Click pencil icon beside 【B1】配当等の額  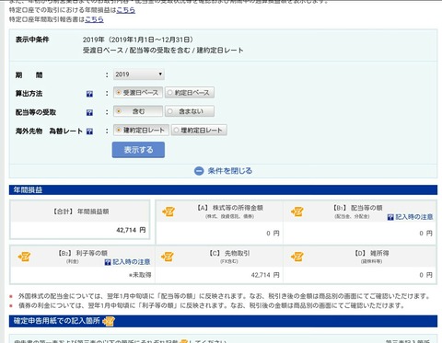[x=297, y=212]
